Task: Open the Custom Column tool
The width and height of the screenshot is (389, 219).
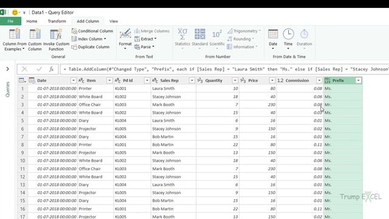Action: [35, 39]
